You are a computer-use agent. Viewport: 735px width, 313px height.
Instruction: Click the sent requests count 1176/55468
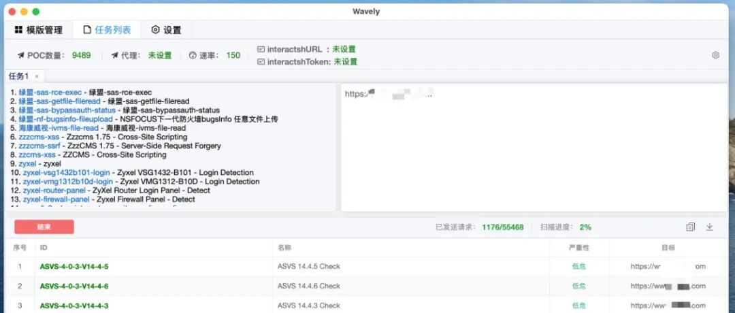pyautogui.click(x=502, y=227)
